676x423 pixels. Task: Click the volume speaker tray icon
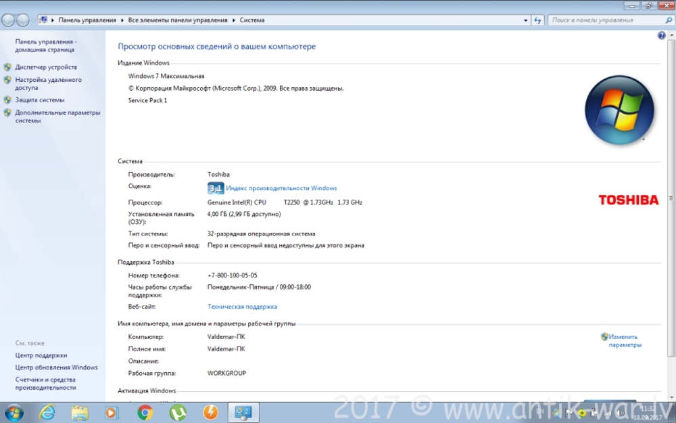click(x=621, y=413)
